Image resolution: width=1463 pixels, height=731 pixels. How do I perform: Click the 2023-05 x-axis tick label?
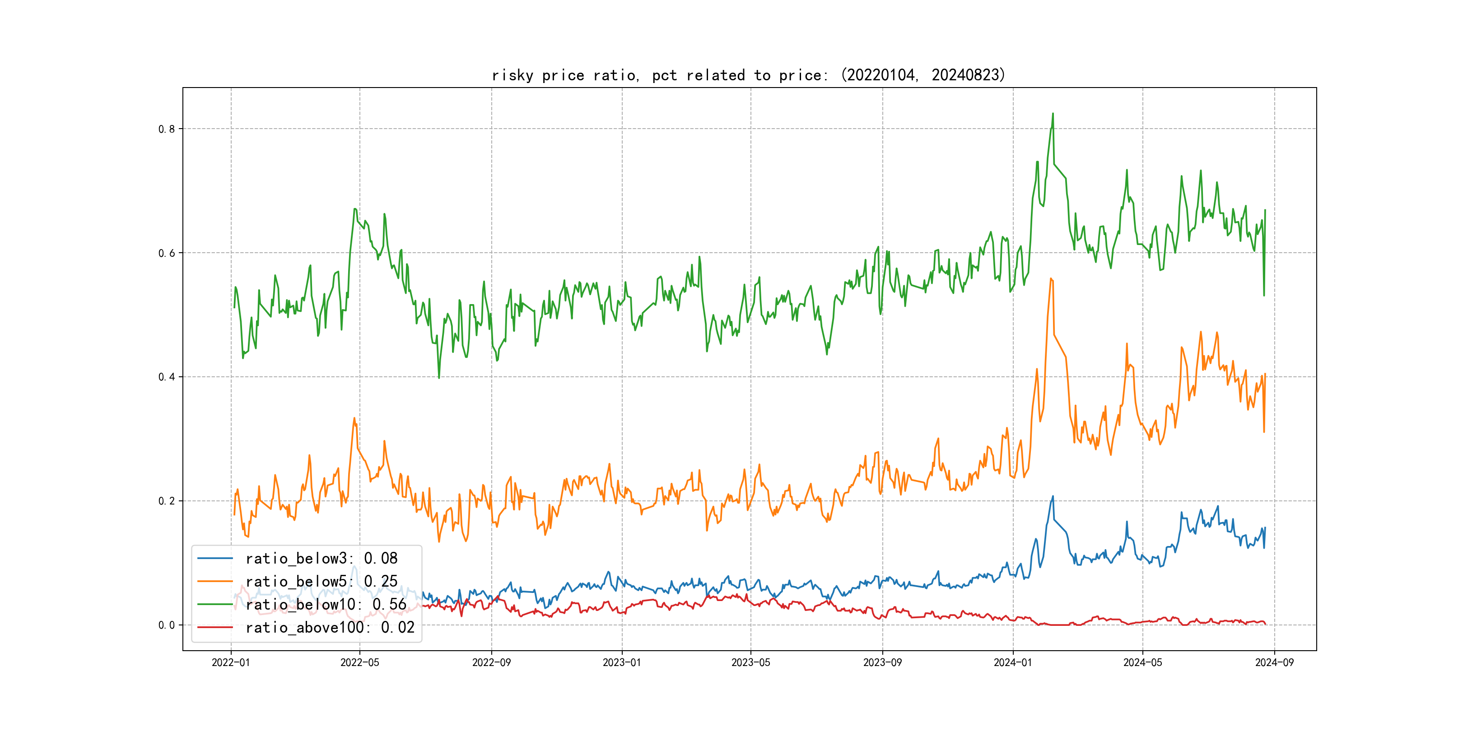750,662
